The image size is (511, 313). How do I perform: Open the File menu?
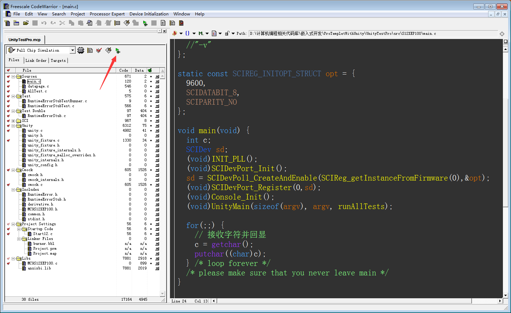tap(17, 14)
